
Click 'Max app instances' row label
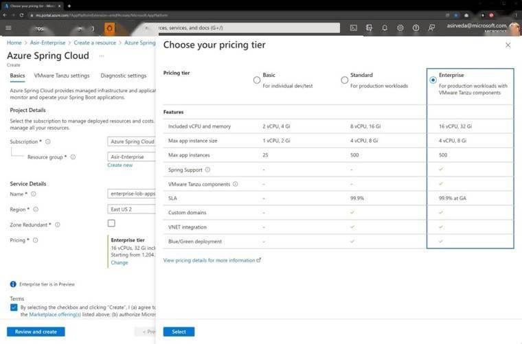point(189,155)
